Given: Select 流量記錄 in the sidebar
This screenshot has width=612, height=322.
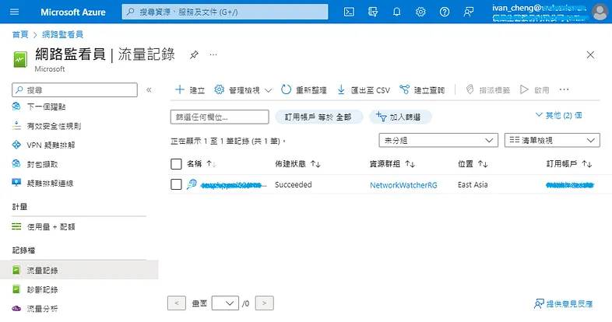Looking at the screenshot, I should click(79, 270).
